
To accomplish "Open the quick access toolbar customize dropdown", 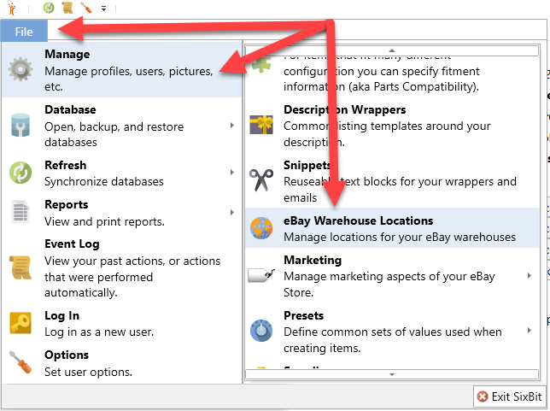I will 103,9.
